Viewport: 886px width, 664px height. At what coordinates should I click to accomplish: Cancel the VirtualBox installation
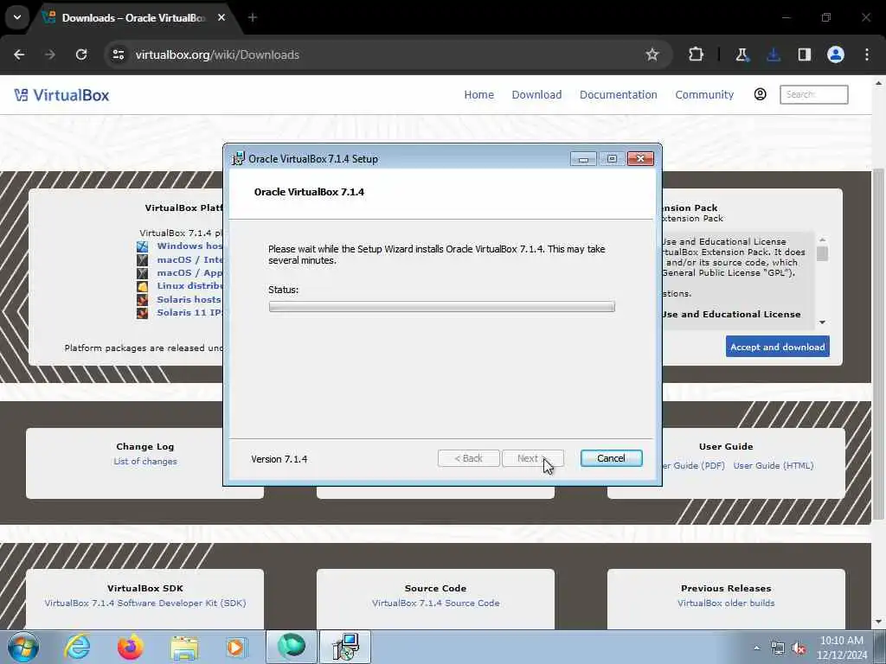612,458
